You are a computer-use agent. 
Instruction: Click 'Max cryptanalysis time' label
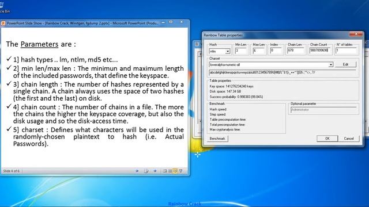tap(225, 129)
